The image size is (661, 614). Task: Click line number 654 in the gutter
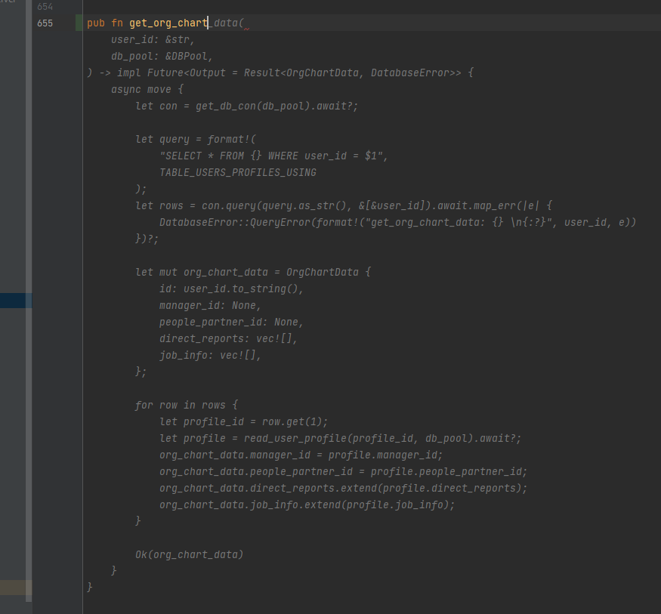45,6
